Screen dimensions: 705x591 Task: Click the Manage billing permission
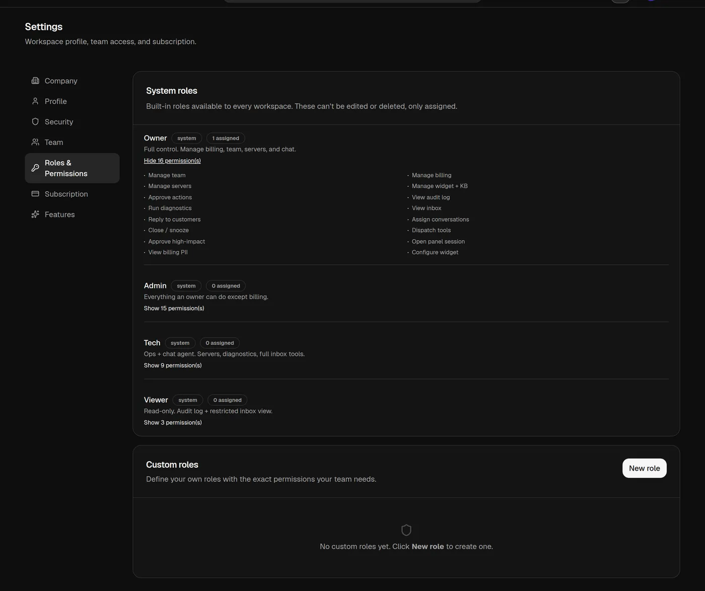[x=432, y=175]
